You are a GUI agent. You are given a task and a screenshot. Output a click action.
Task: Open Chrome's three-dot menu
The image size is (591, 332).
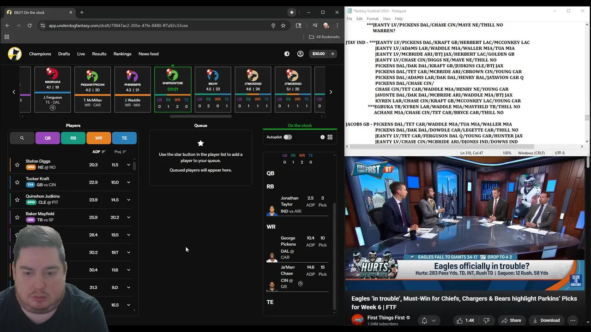click(338, 25)
